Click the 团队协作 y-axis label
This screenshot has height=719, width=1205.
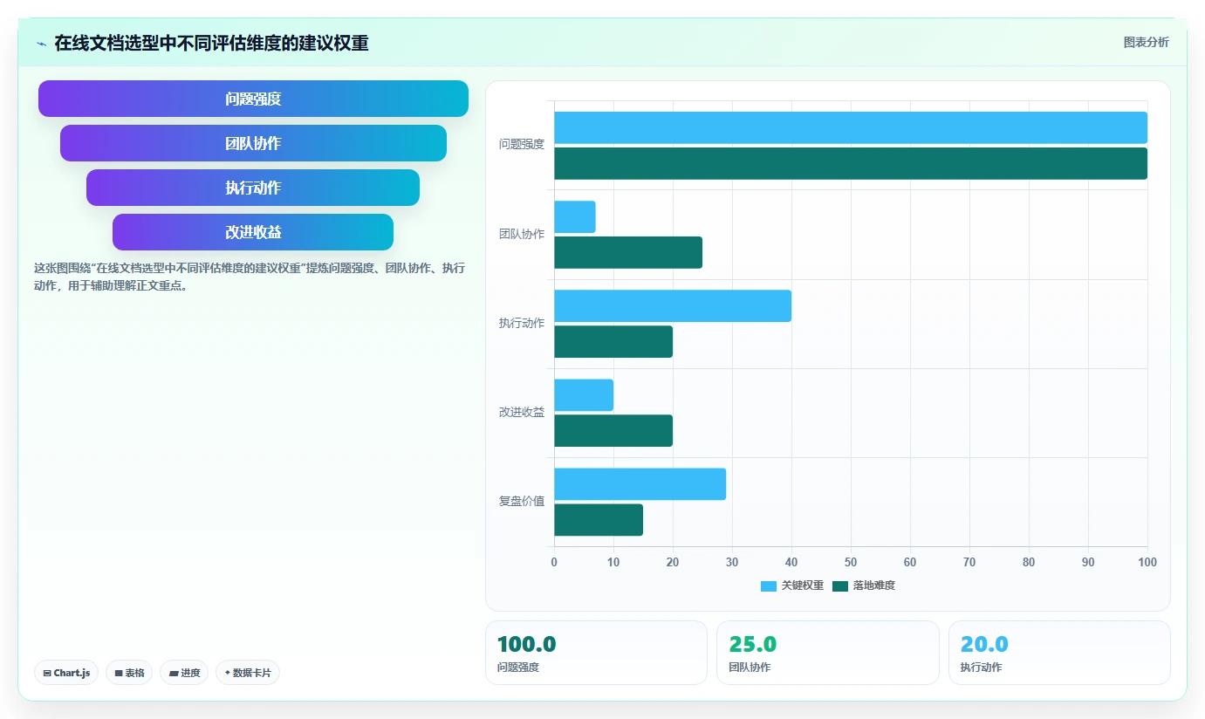[x=522, y=234]
